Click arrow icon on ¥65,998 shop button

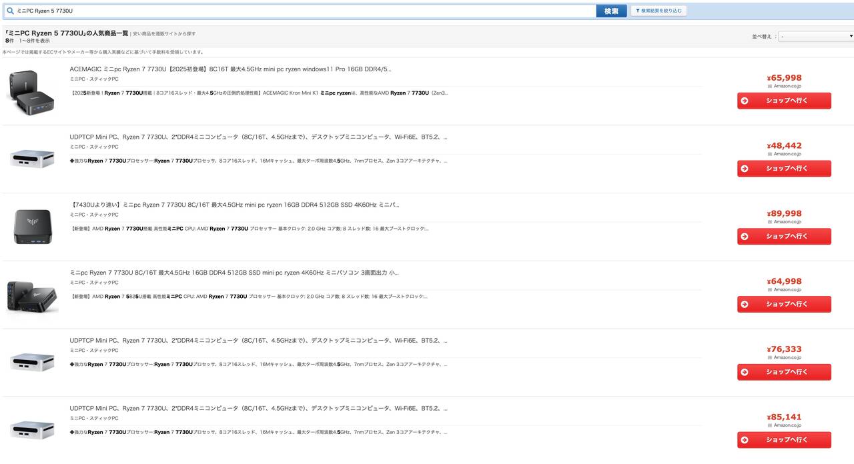[745, 101]
